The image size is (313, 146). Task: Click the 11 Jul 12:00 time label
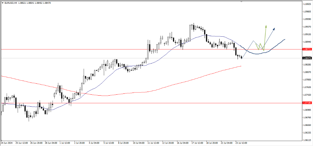click(x=153, y=143)
